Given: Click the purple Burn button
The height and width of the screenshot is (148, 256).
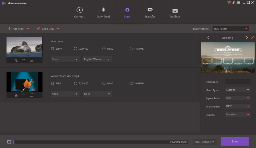Looking at the screenshot, I should [235, 141].
